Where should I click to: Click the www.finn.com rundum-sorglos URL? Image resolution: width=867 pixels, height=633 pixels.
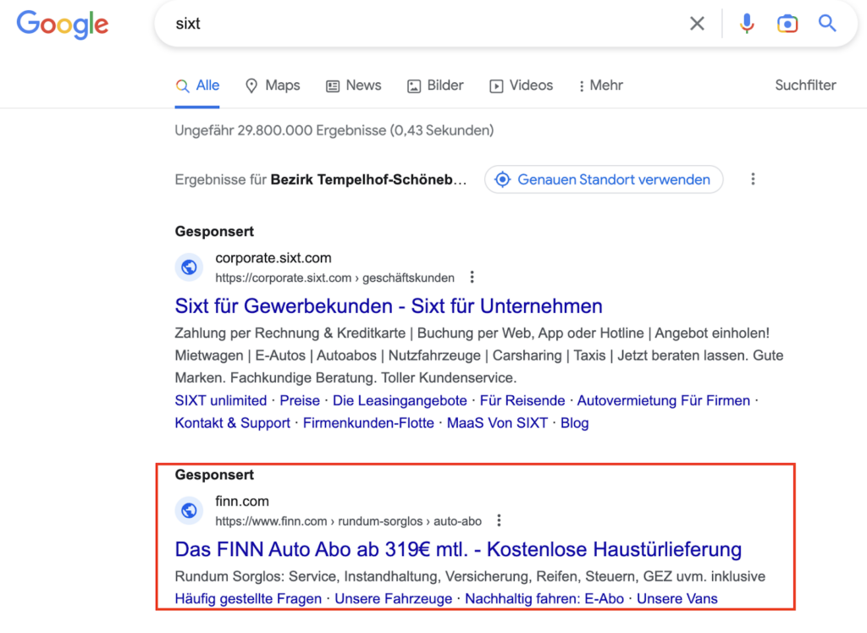(x=348, y=520)
